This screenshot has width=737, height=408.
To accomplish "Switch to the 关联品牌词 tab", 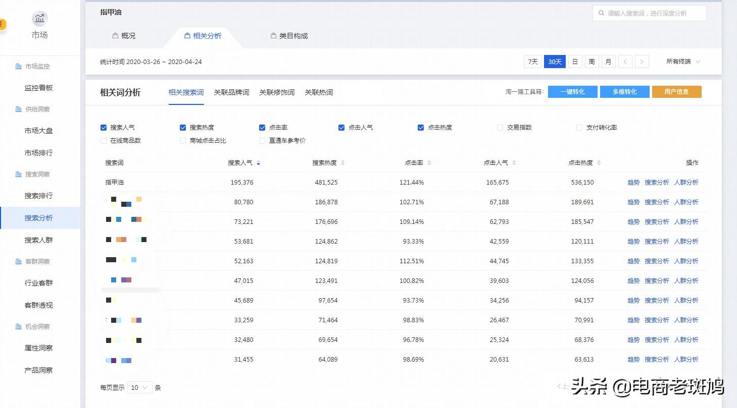I will [x=231, y=92].
